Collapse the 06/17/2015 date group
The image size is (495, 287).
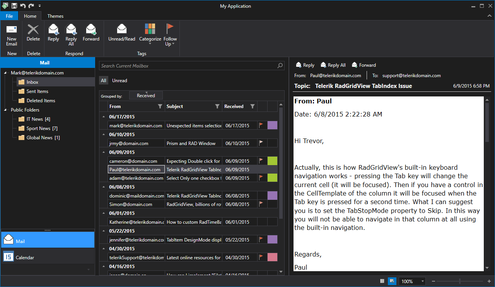103,116
